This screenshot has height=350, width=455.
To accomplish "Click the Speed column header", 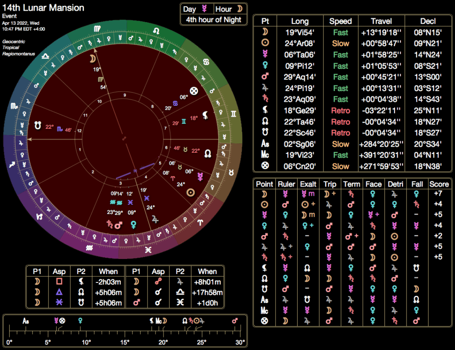I will pos(341,21).
